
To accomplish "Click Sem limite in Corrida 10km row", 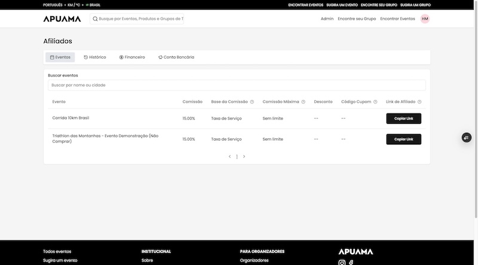I will pos(273,118).
